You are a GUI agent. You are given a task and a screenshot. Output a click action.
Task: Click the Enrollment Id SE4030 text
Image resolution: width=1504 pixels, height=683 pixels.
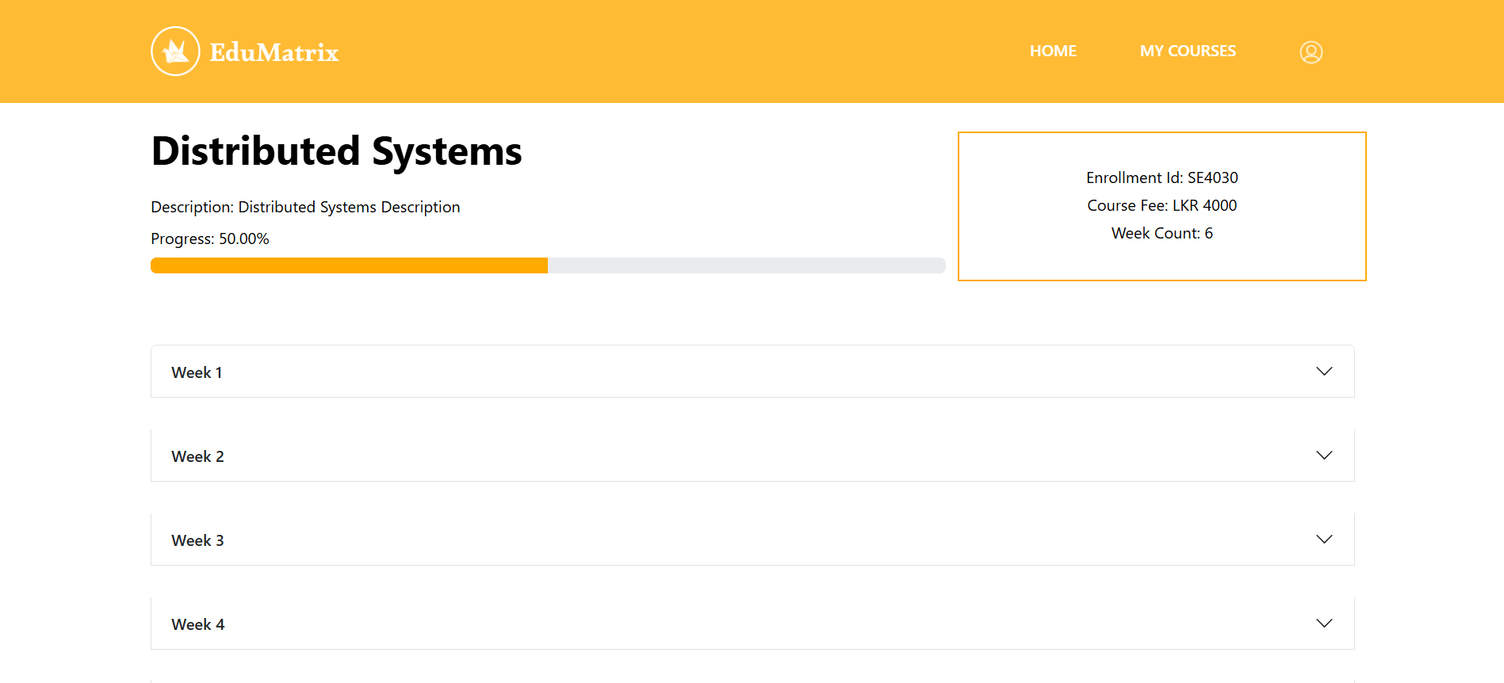tap(1161, 177)
